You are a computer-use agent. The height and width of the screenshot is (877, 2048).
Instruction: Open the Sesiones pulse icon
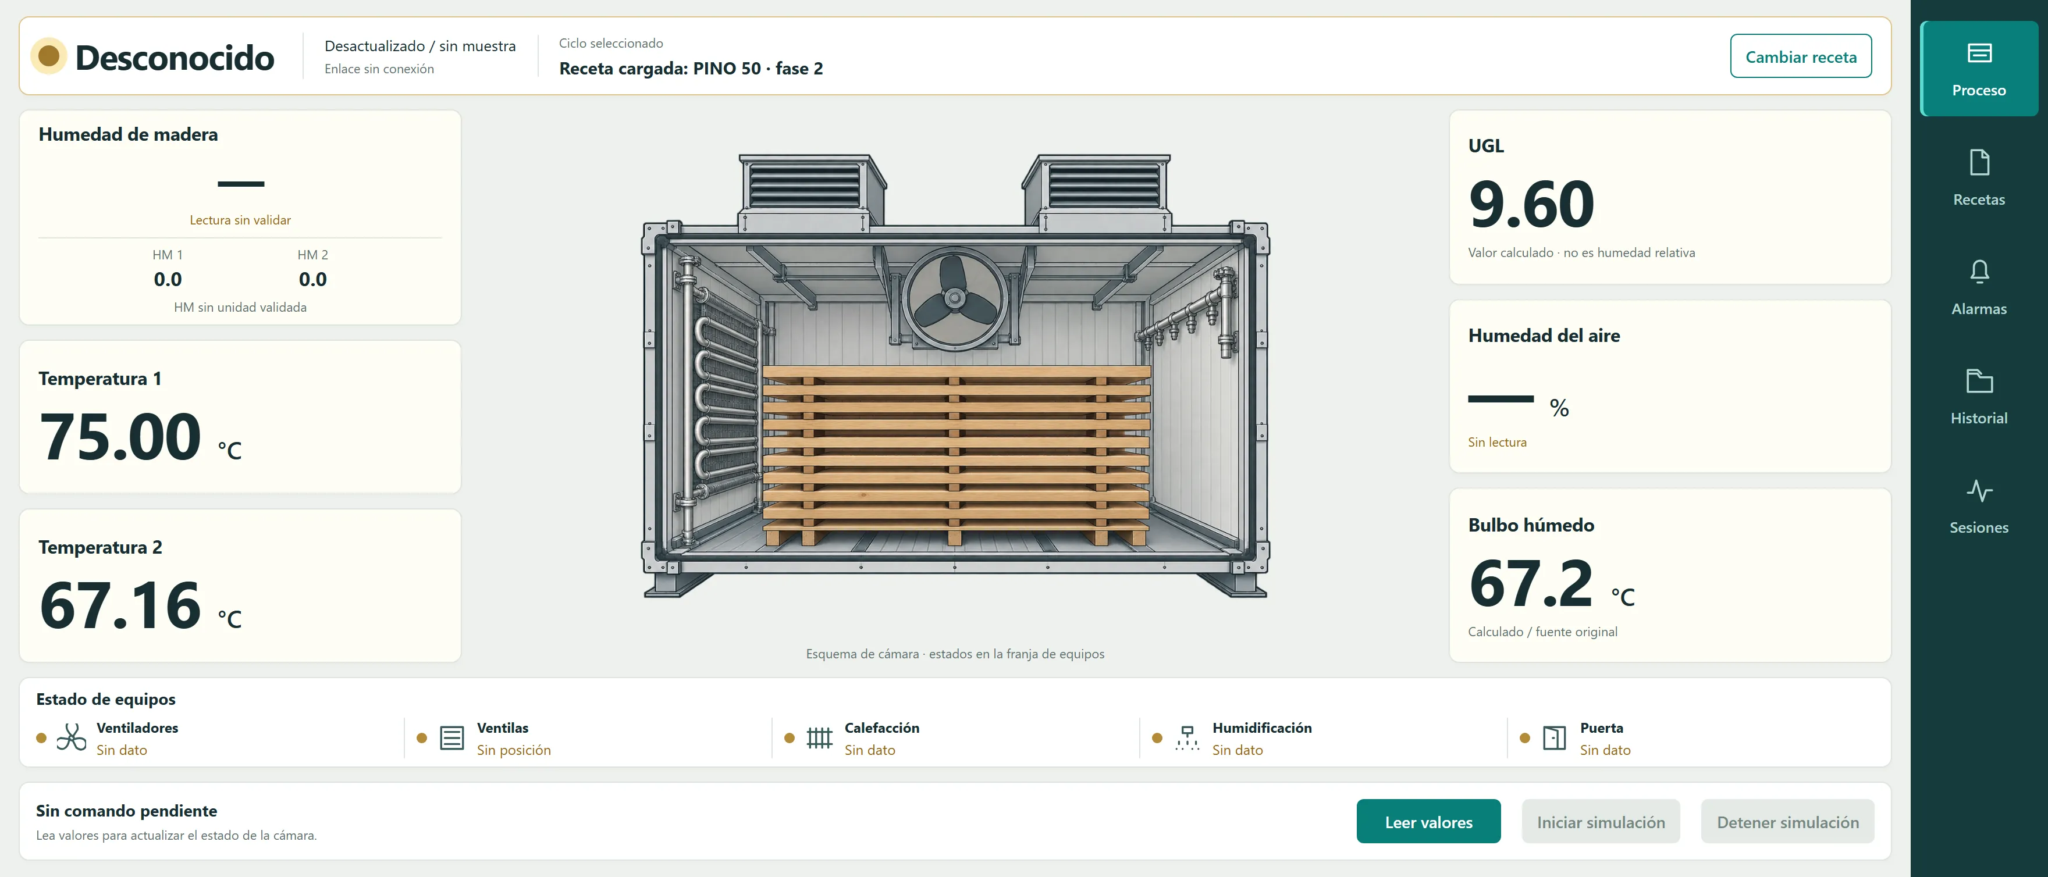point(1979,490)
